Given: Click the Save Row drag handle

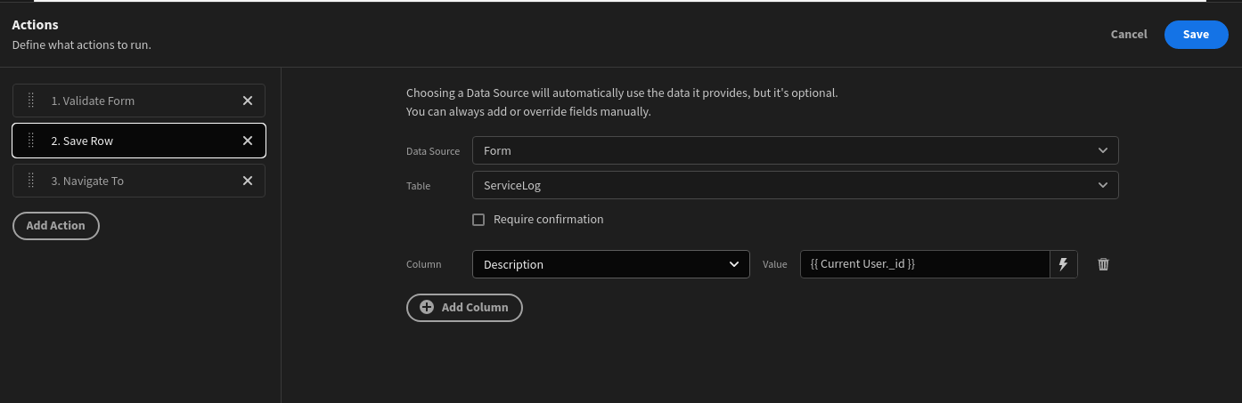Looking at the screenshot, I should coord(31,141).
